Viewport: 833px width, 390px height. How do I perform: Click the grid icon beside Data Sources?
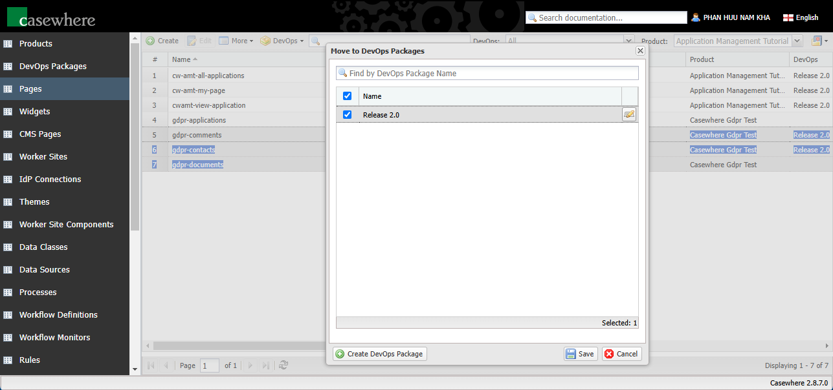tap(8, 270)
